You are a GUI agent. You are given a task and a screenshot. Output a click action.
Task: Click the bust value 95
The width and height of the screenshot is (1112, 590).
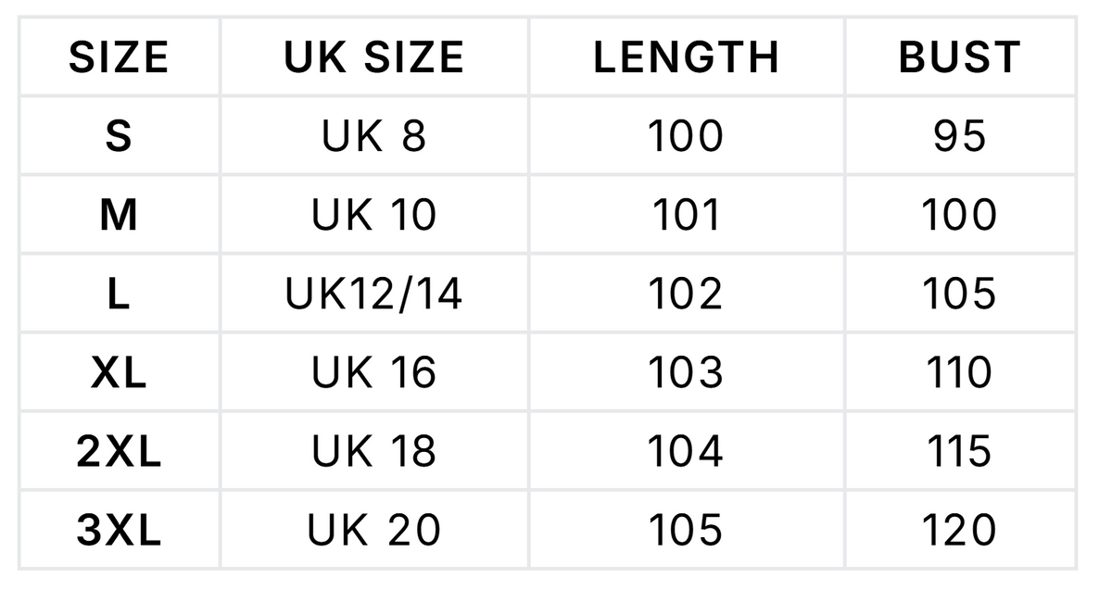959,136
